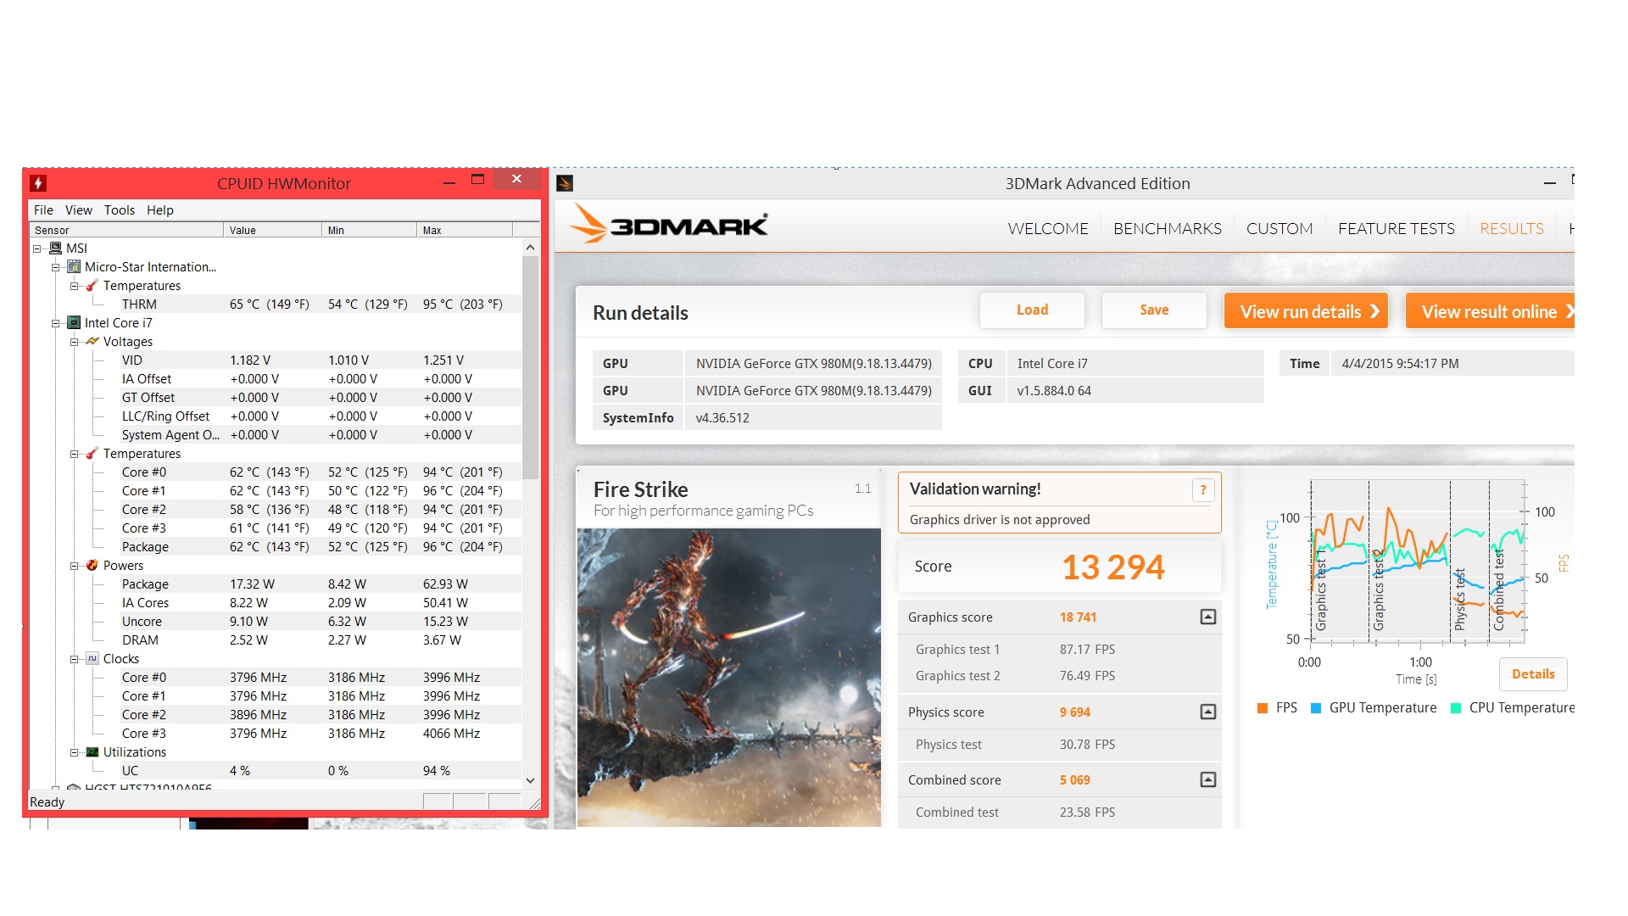Collapse the Physics score section toggle icon
The width and height of the screenshot is (1628, 916).
tap(1208, 712)
